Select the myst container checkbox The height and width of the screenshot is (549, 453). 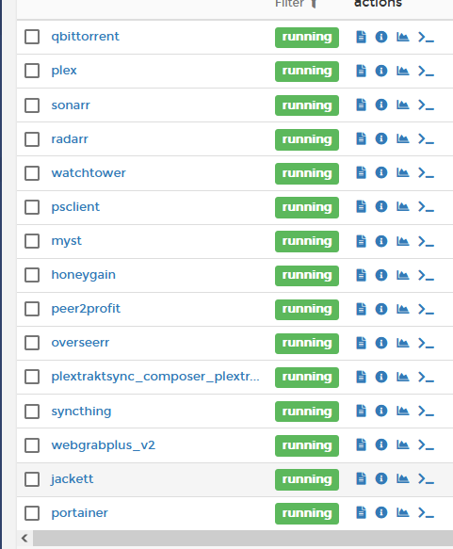coord(32,241)
